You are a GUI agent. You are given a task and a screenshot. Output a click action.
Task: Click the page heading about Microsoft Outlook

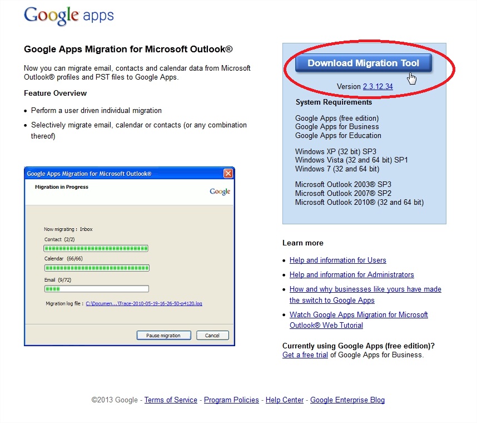(128, 49)
